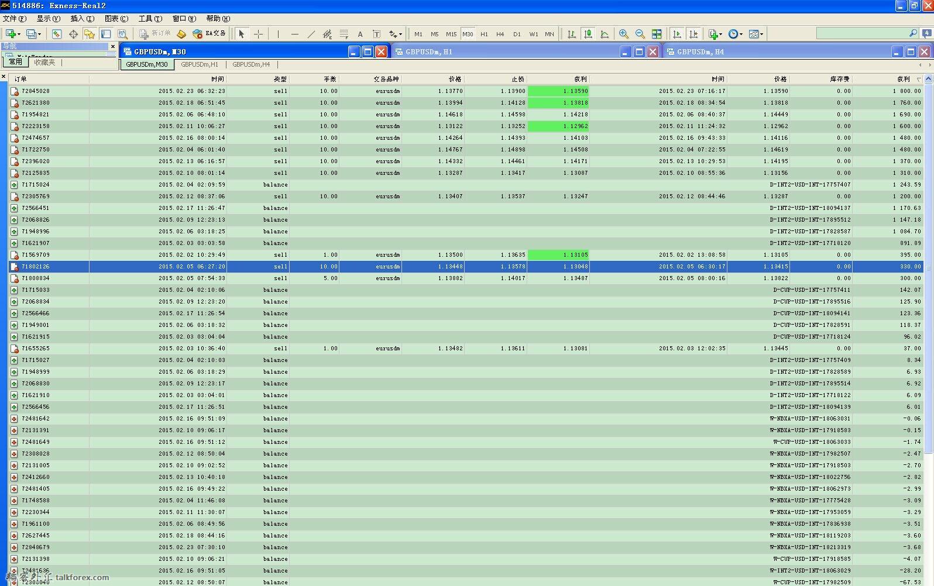Select the Candlesticks chart icon
The width and height of the screenshot is (934, 586).
click(x=588, y=34)
